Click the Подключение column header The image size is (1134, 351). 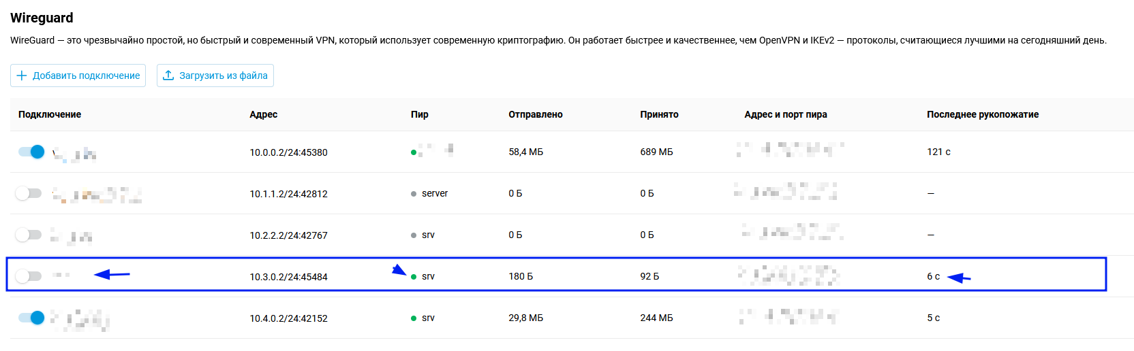point(50,114)
